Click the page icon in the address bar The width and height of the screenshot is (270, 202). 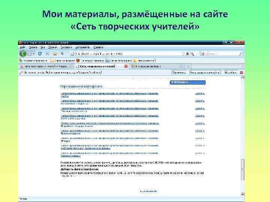[x=72, y=54]
